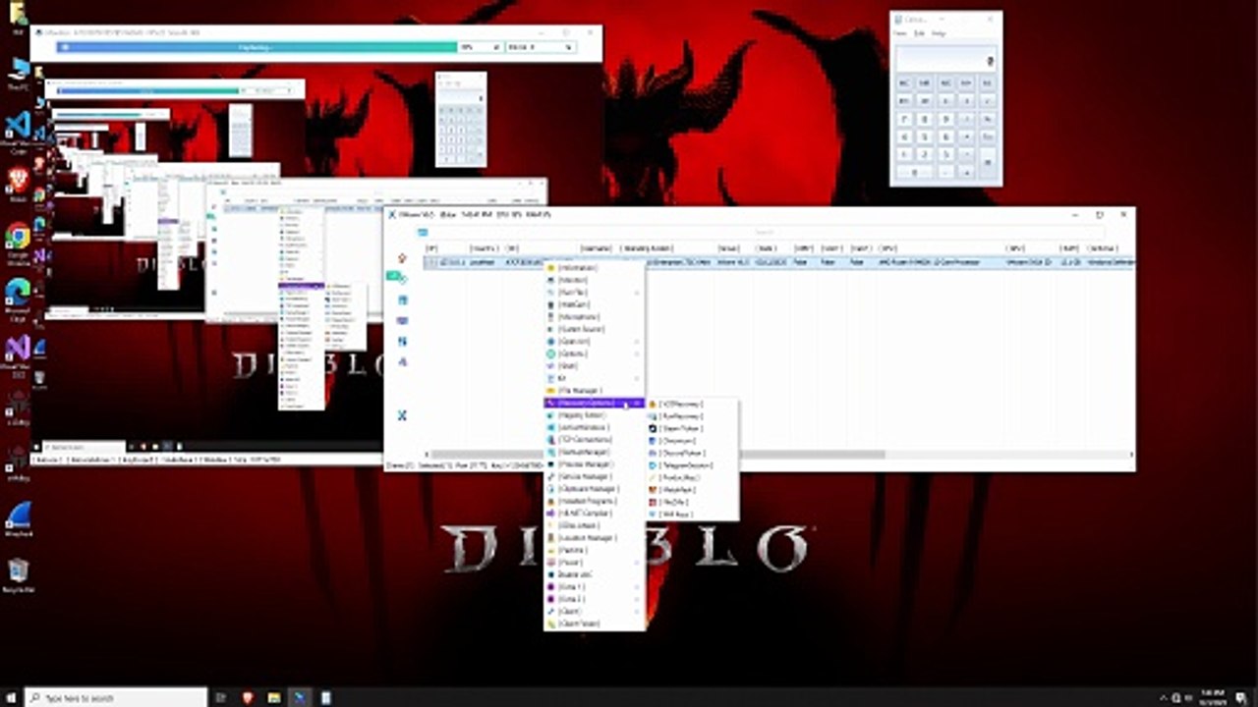Sort the client list by Operating System column
Screen dimensions: 1258x707
click(648, 249)
